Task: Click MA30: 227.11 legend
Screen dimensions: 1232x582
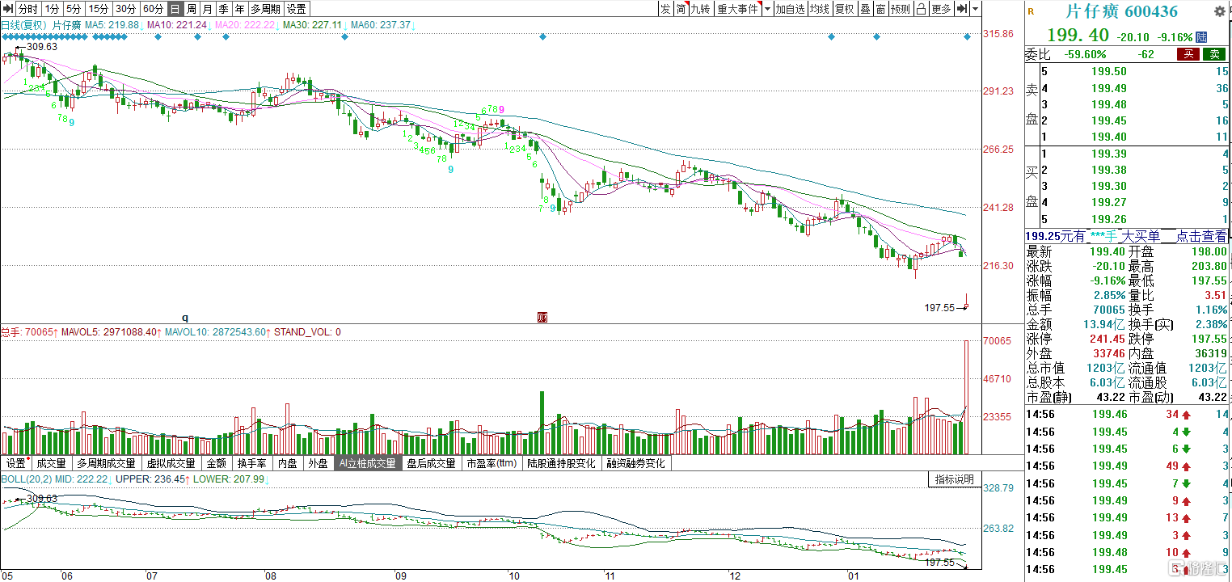Action: (314, 25)
